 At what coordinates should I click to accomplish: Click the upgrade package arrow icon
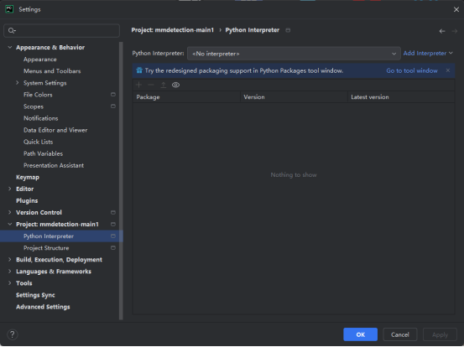[x=164, y=85]
